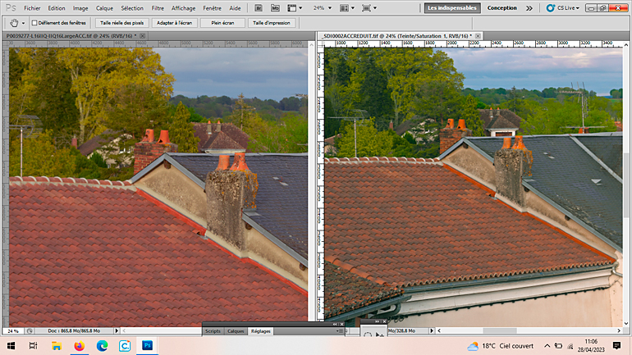Click the Plein écran button
The height and width of the screenshot is (355, 632).
pyautogui.click(x=222, y=23)
